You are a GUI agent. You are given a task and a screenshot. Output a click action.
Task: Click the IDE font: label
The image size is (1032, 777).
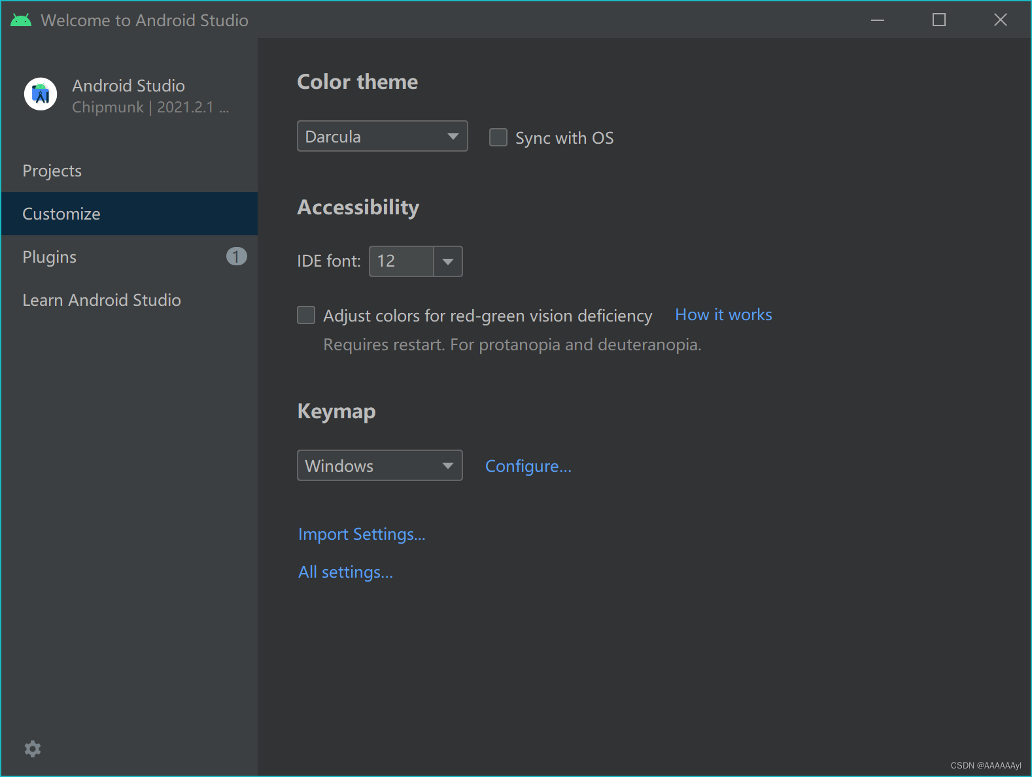click(x=329, y=261)
